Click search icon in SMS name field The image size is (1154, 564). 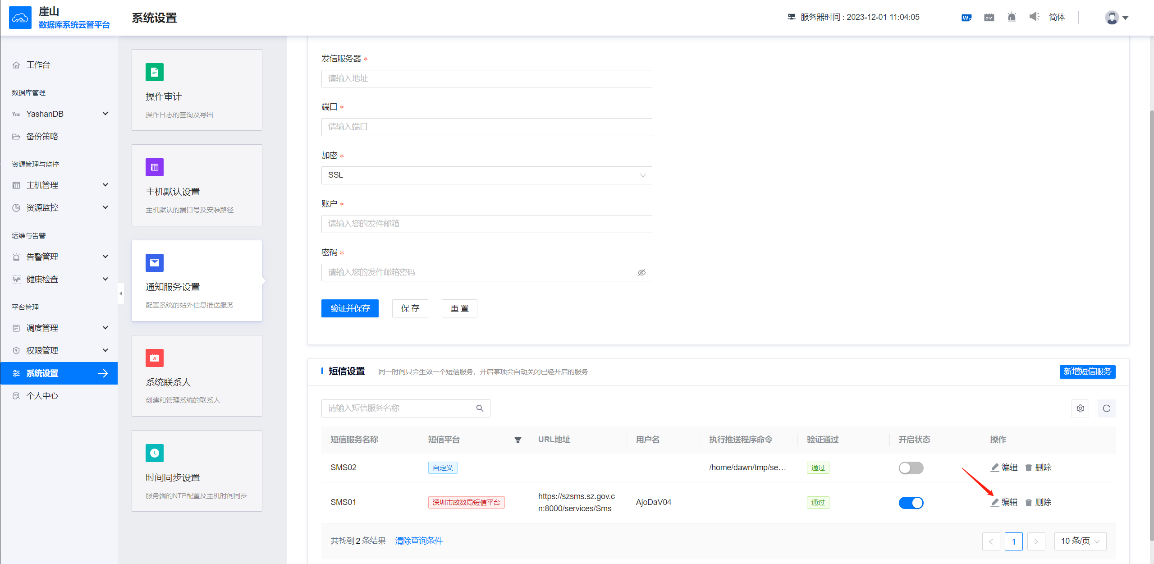tap(480, 408)
